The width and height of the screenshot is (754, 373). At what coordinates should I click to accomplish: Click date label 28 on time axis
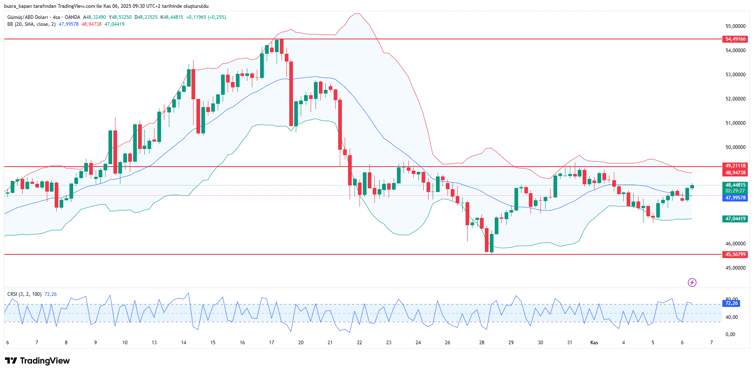click(x=482, y=343)
